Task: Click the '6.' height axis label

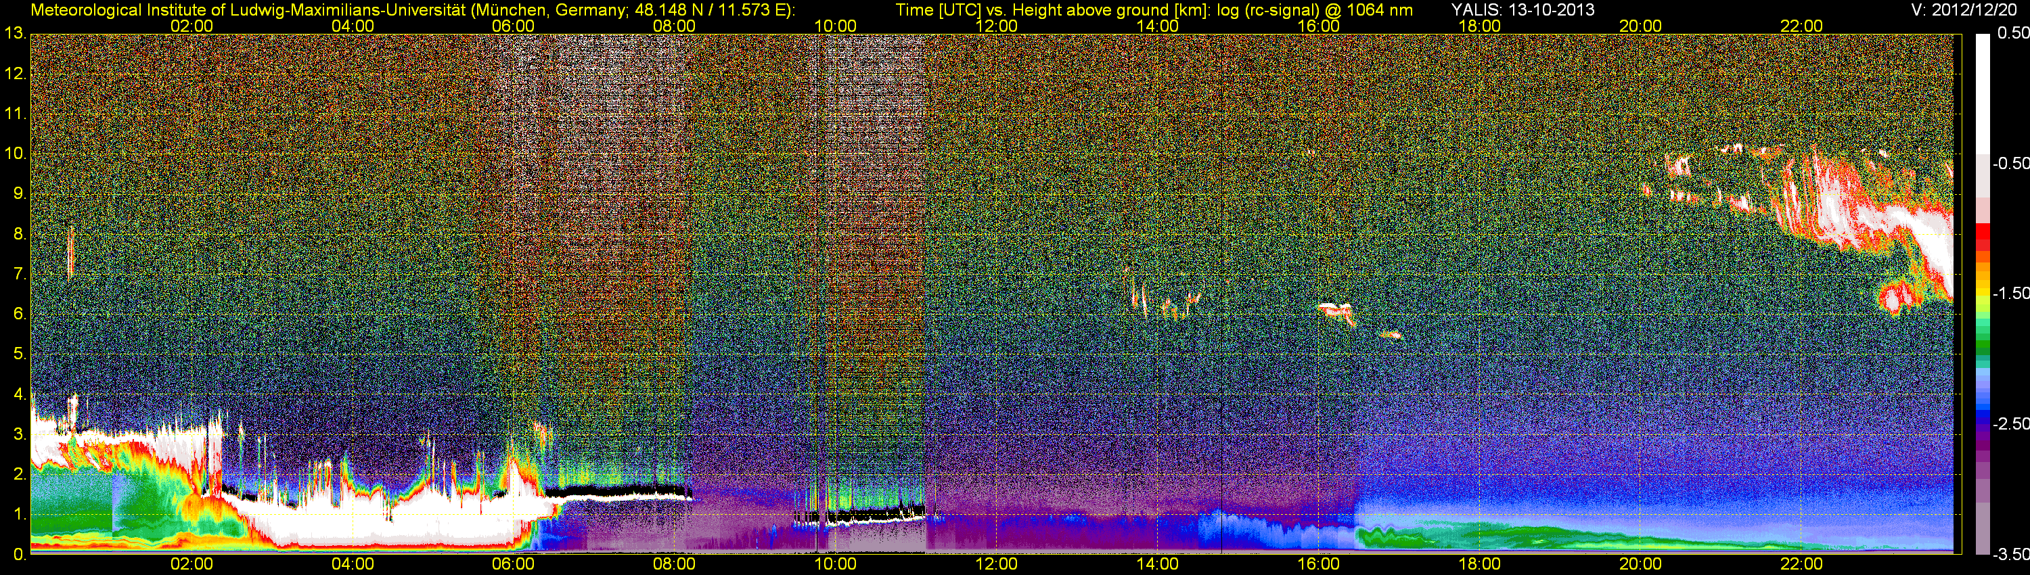Action: coord(20,313)
